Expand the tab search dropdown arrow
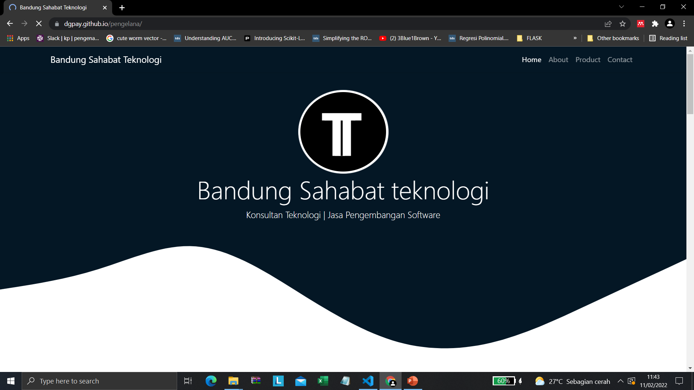 [621, 7]
